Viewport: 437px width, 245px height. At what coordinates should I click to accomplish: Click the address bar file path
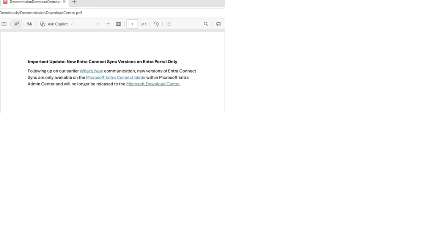pyautogui.click(x=41, y=13)
